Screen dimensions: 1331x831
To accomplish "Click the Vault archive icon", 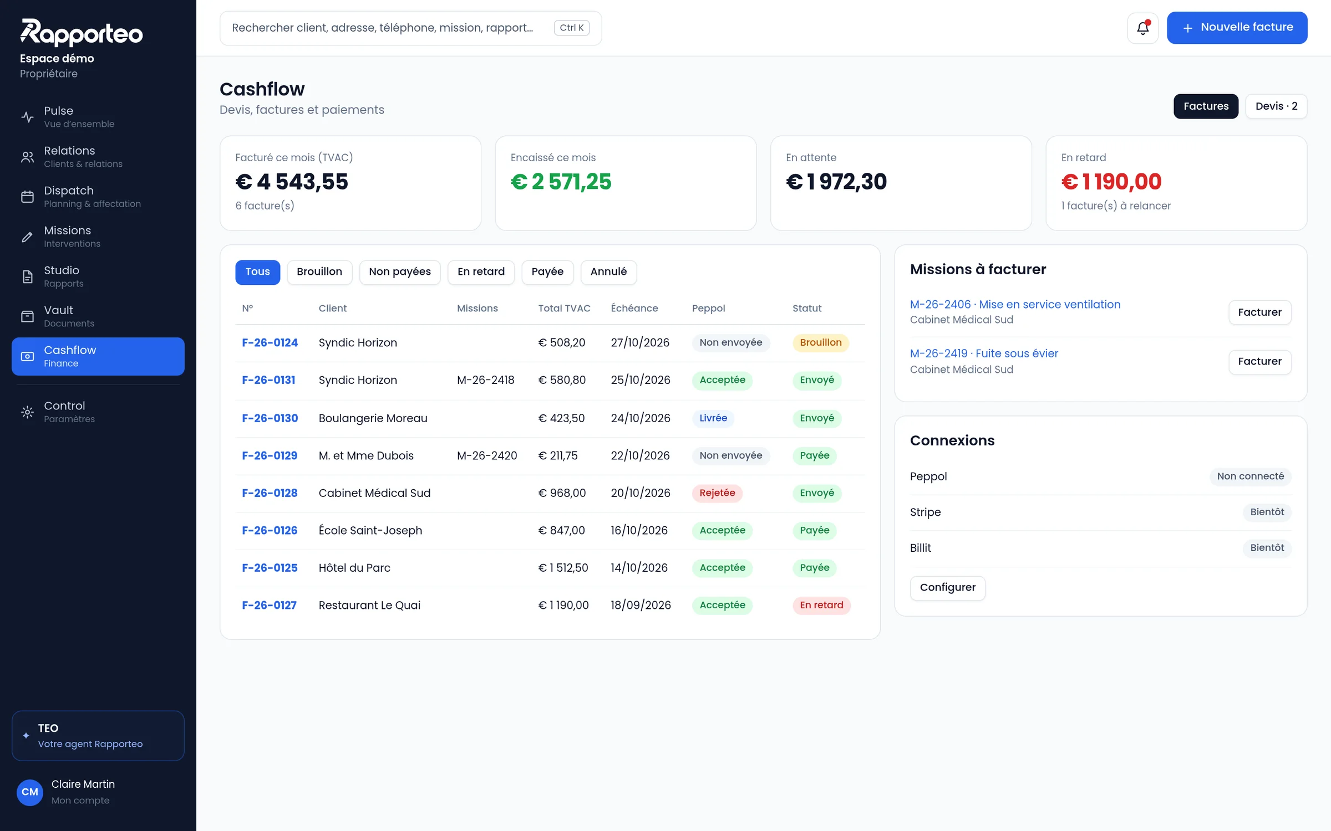I will (x=27, y=316).
